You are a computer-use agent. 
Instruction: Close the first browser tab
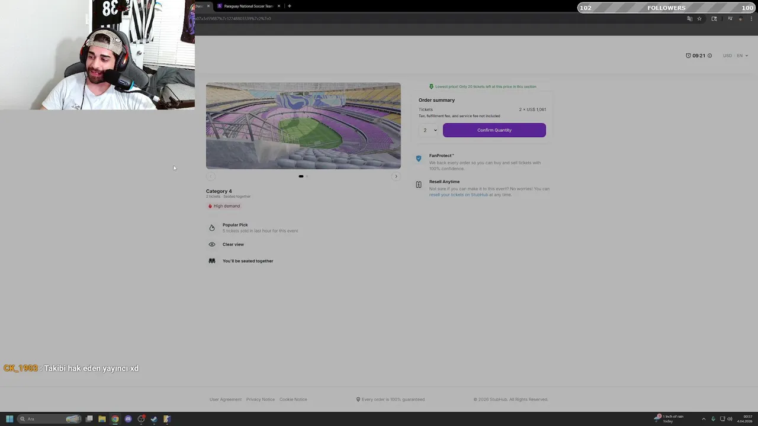(x=208, y=6)
